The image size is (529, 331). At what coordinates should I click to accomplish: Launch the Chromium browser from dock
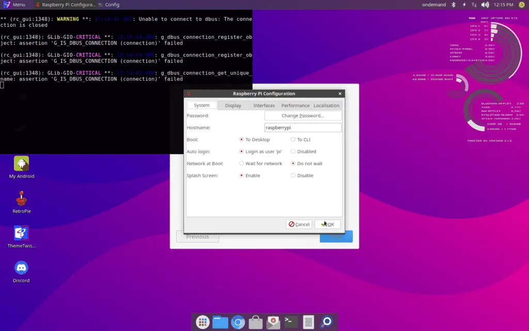[x=238, y=322]
